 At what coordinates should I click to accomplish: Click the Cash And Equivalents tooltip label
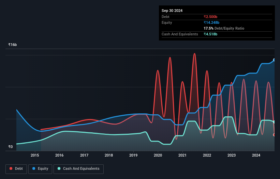(x=180, y=34)
